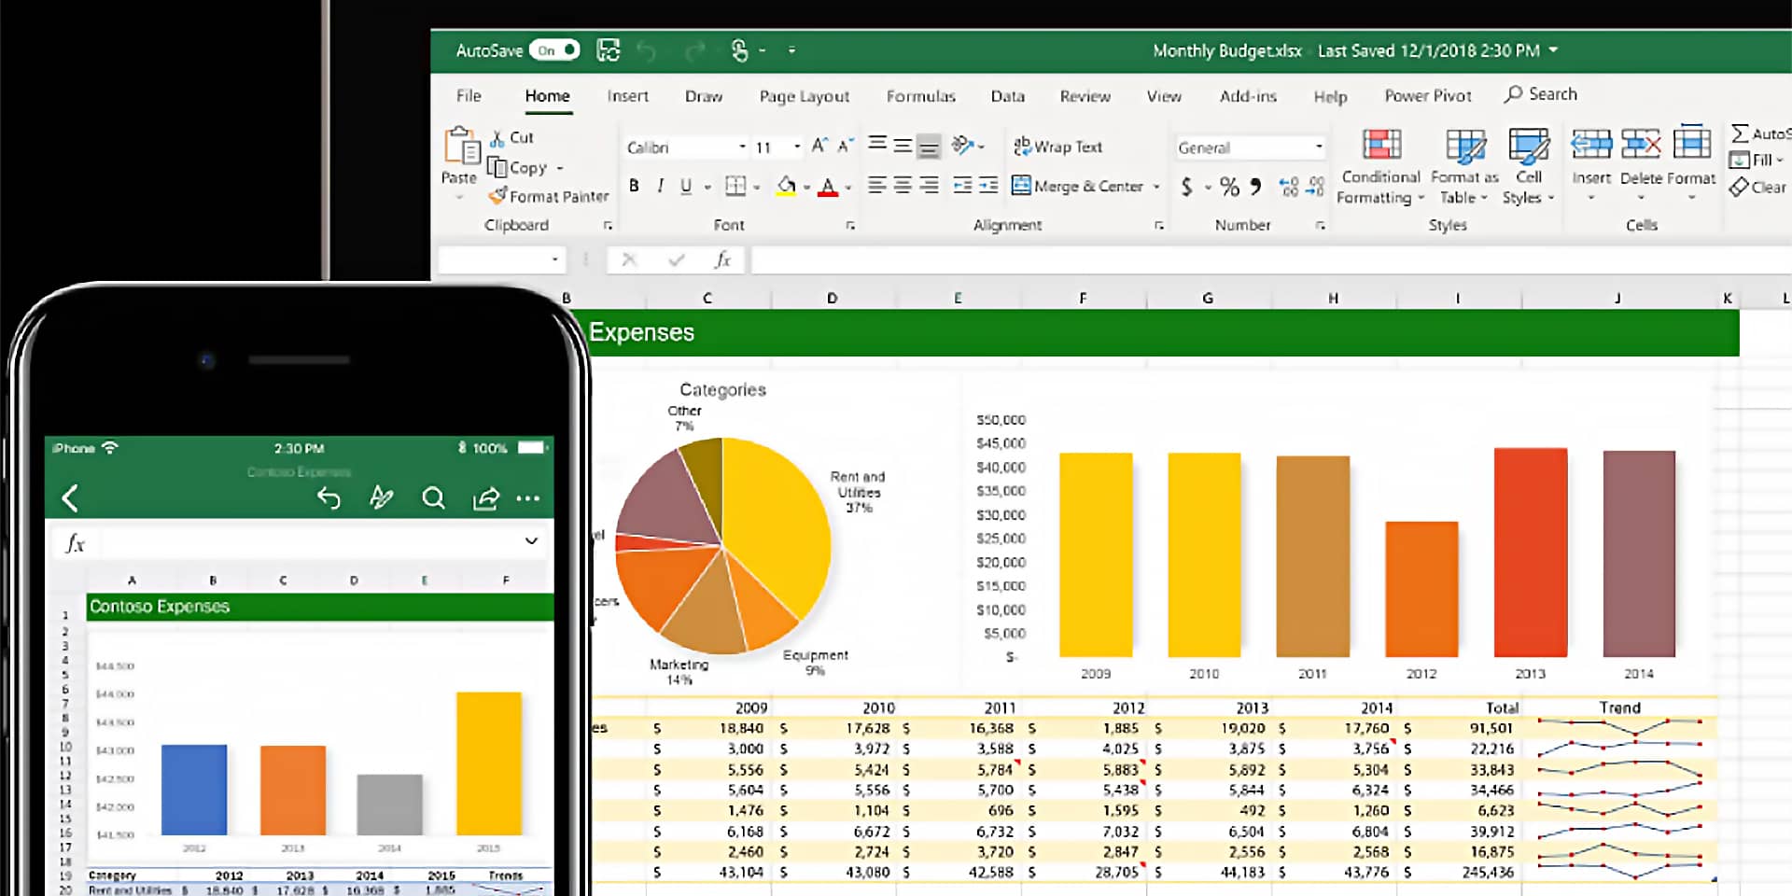Click the Undo arrow in title bar
Screen dimensions: 1792x896
pyautogui.click(x=646, y=51)
